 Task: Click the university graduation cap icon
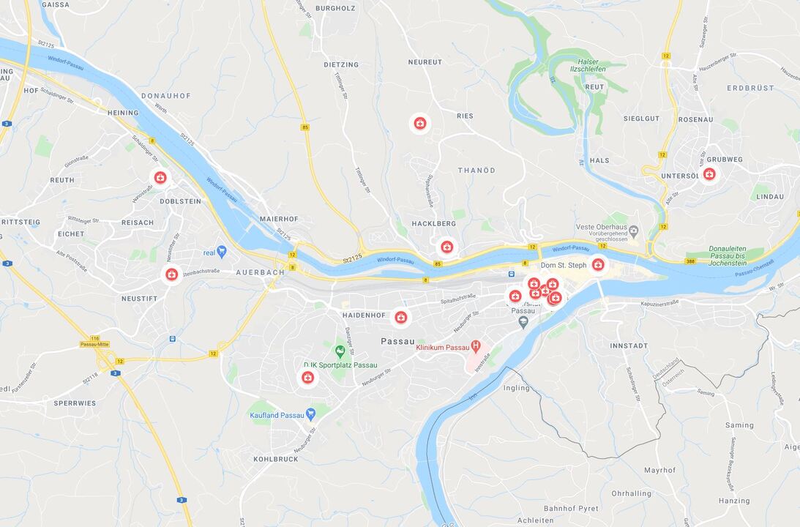coord(523,321)
